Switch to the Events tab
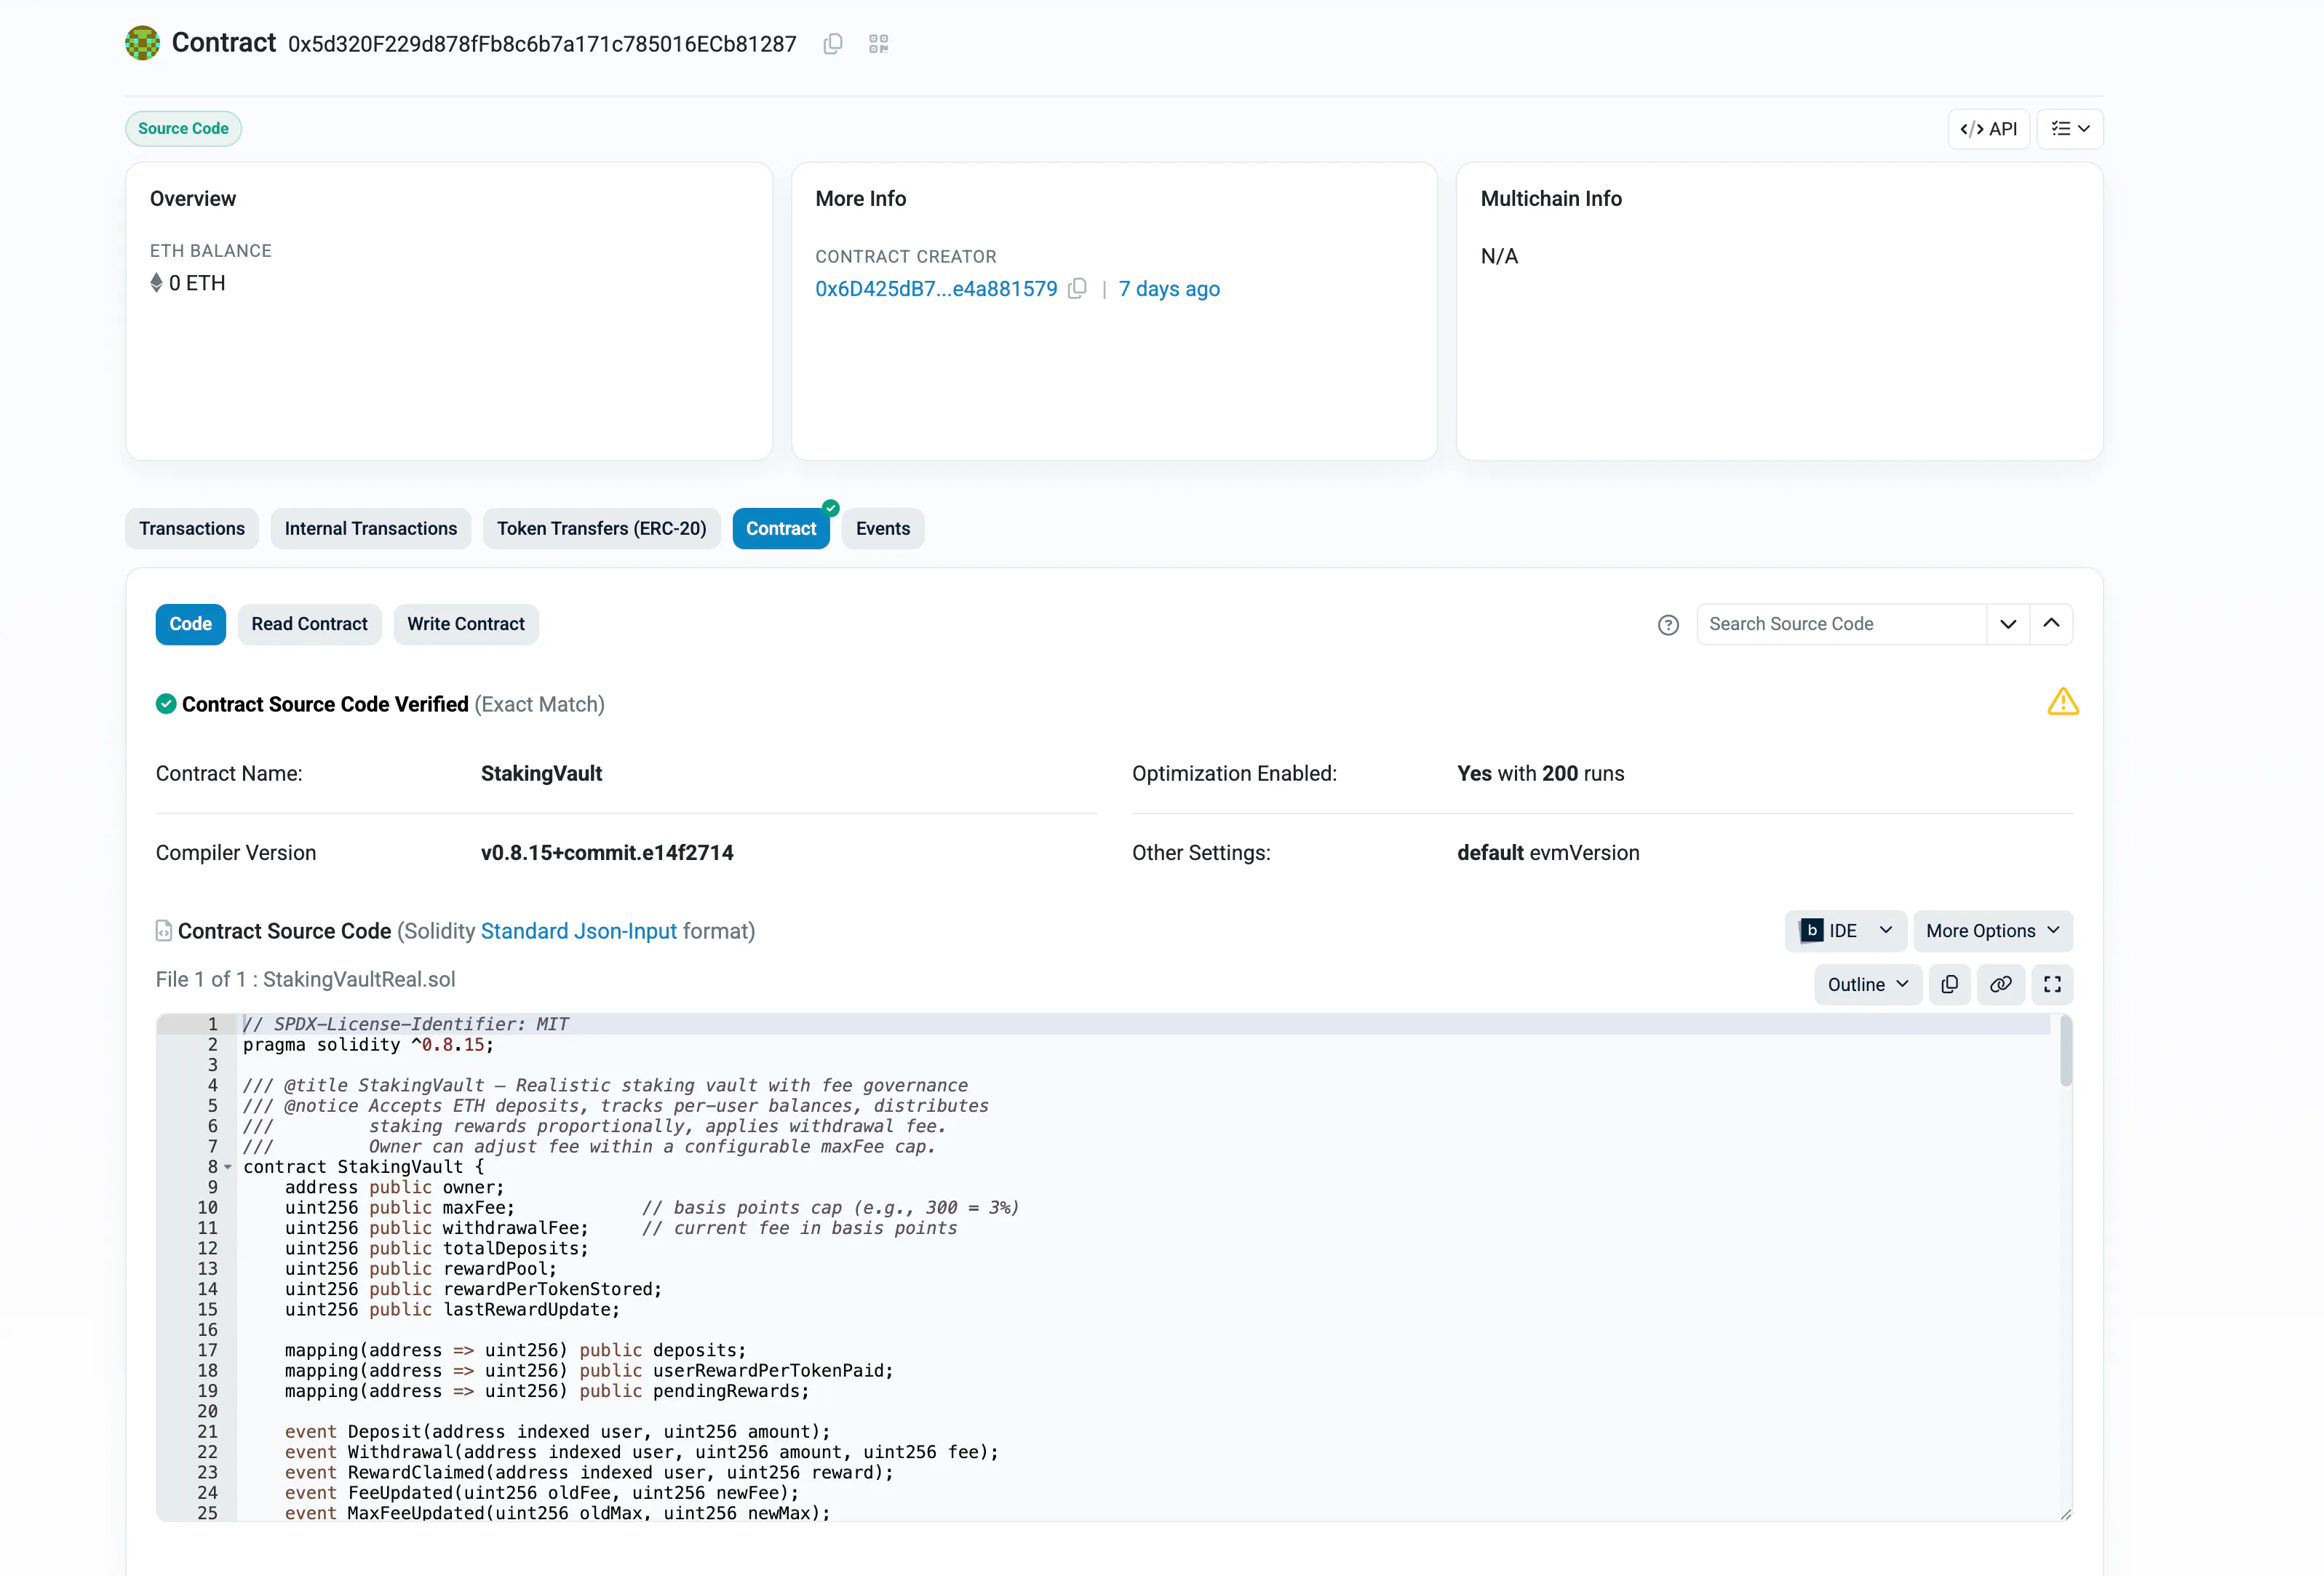 coord(882,528)
